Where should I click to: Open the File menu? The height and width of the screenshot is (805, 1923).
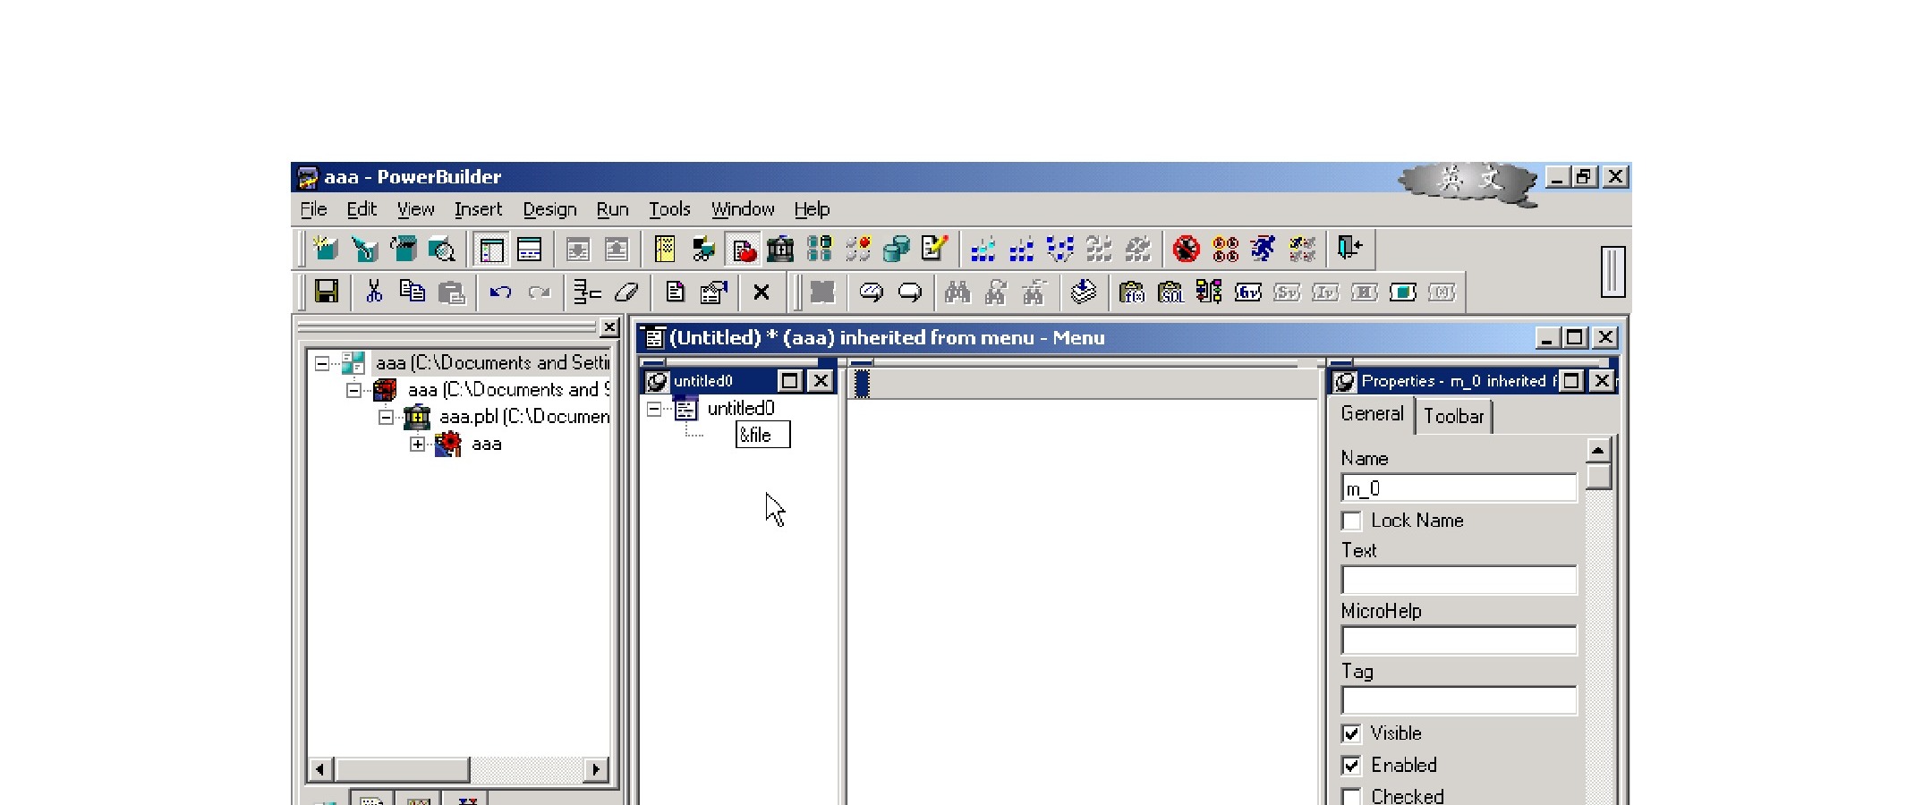313,209
